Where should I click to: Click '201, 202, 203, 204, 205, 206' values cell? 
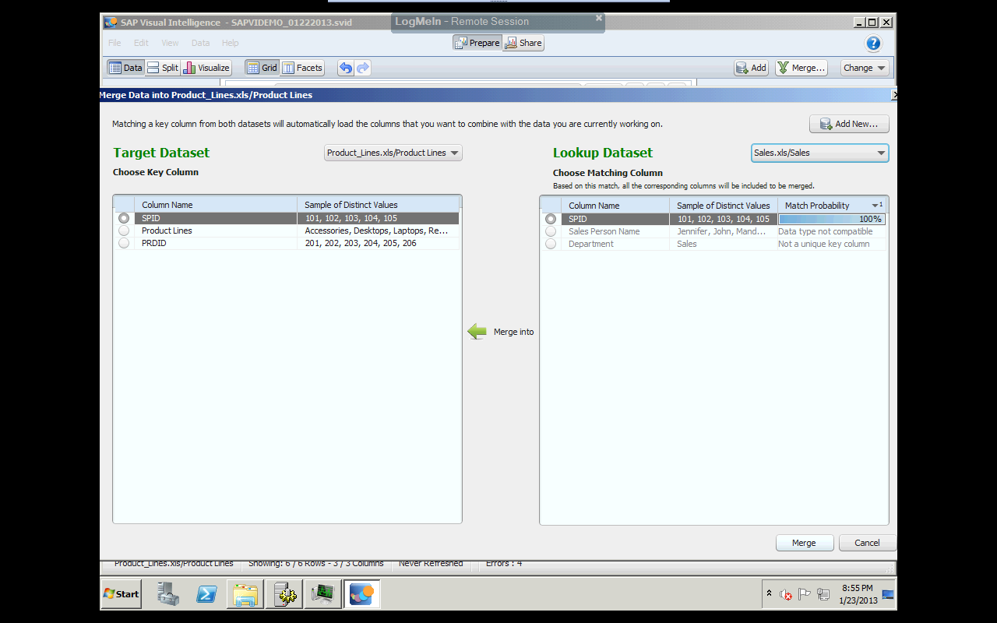point(379,243)
